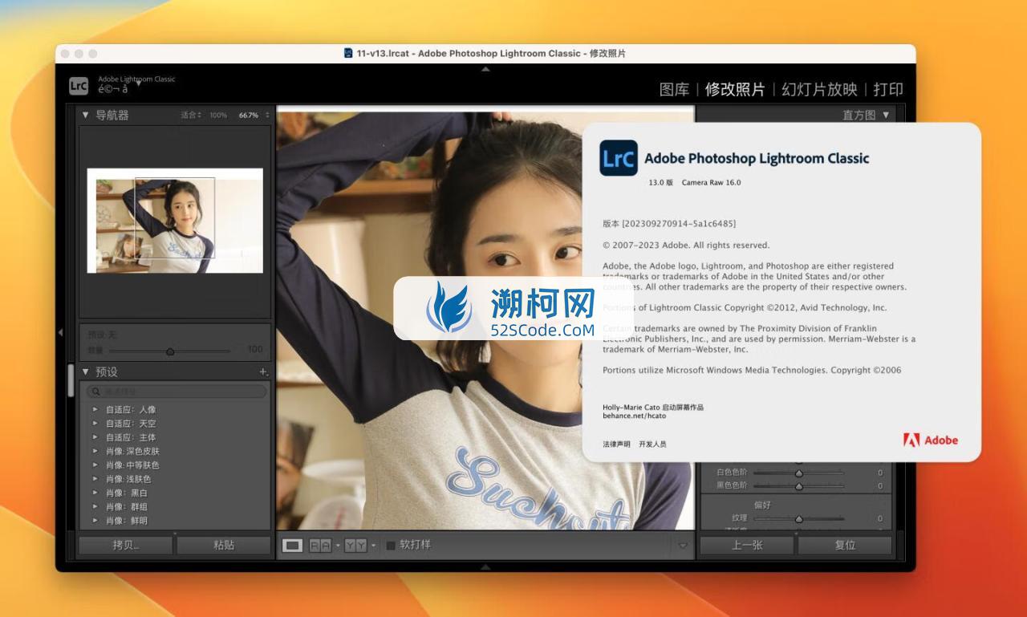Expand the 自适应：人像 preset group
Viewport: 1027px width, 617px height.
point(95,409)
